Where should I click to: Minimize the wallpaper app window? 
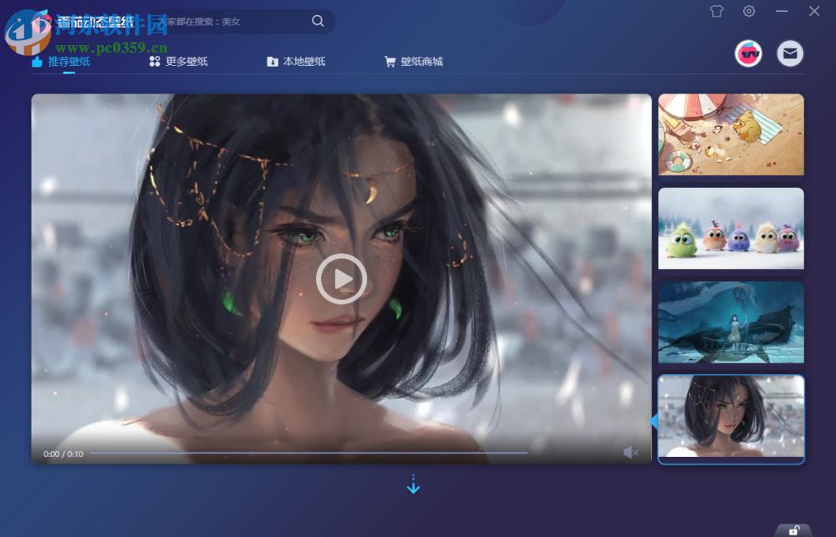pyautogui.click(x=782, y=11)
